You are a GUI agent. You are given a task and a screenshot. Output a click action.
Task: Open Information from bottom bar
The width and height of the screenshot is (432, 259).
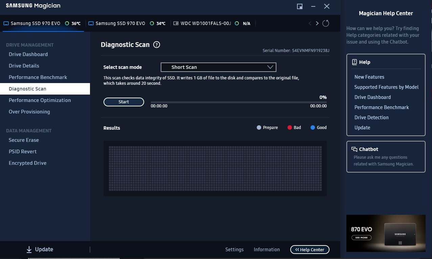pos(267,250)
